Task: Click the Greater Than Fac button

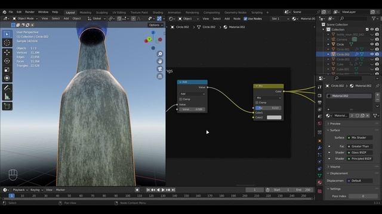Action: [x=359, y=146]
